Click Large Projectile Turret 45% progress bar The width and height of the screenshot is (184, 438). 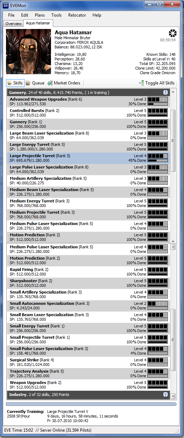pyautogui.click(x=157, y=161)
